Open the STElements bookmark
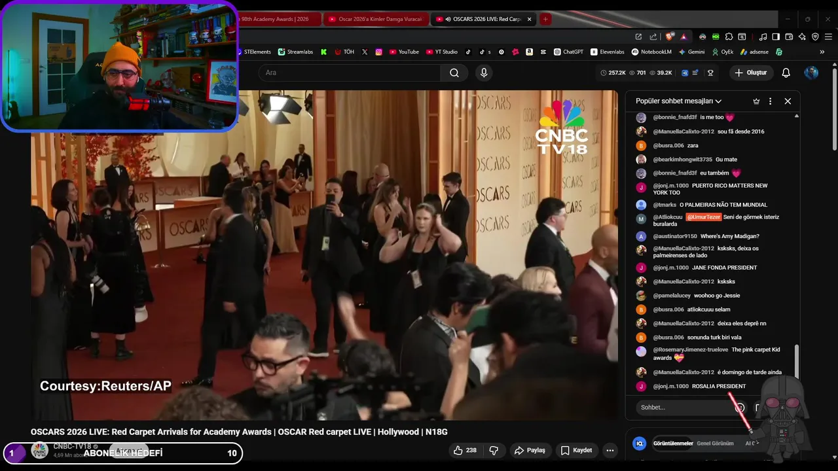Image resolution: width=838 pixels, height=471 pixels. coord(254,52)
